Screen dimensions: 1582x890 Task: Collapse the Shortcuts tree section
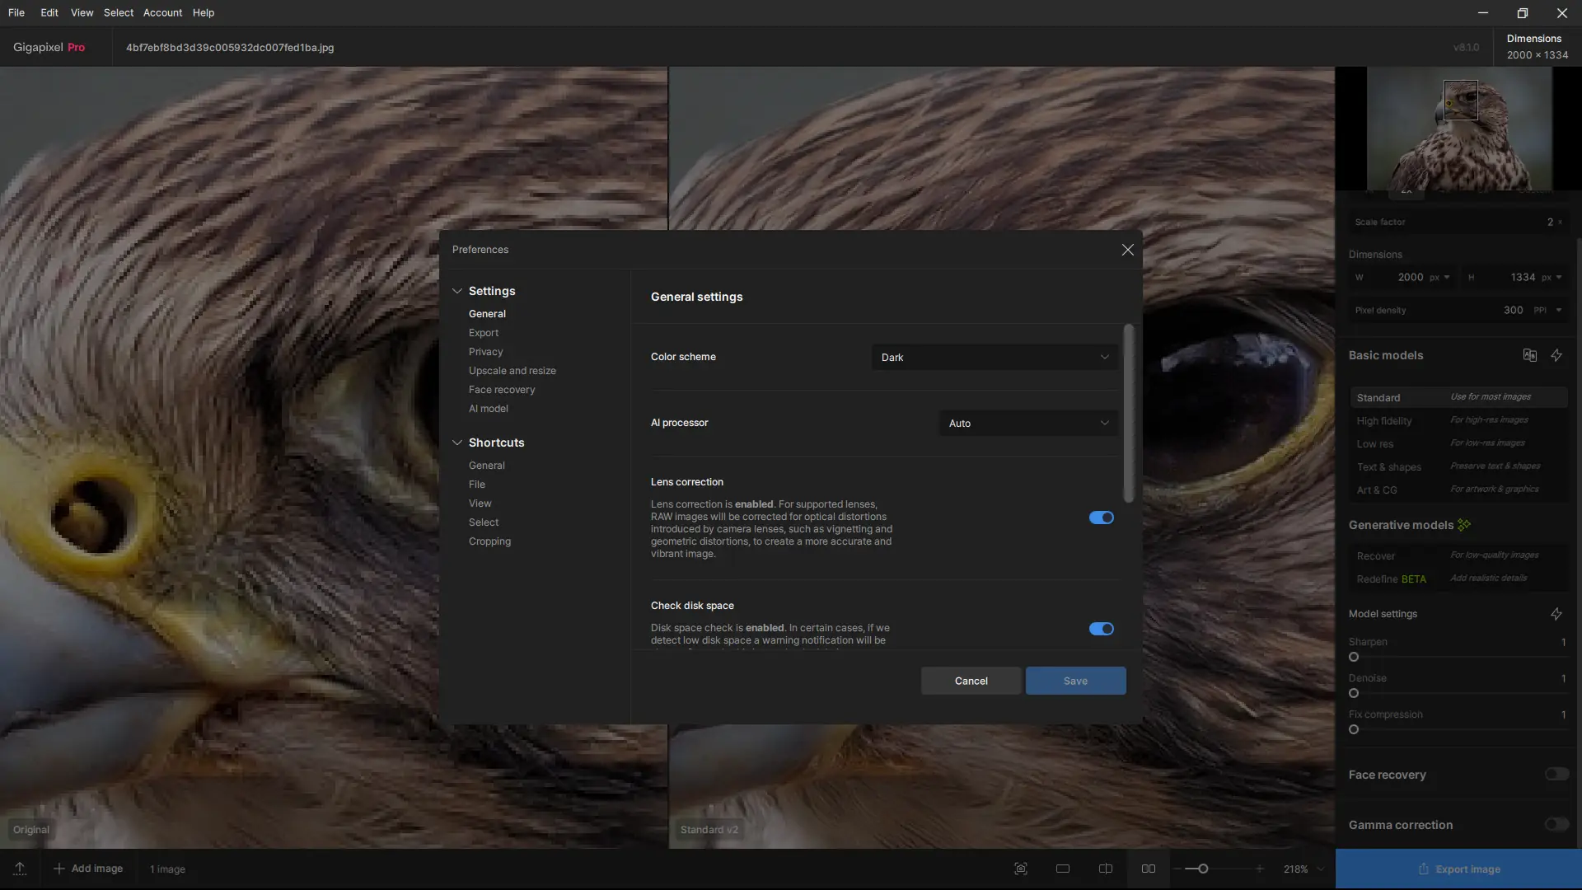click(457, 443)
